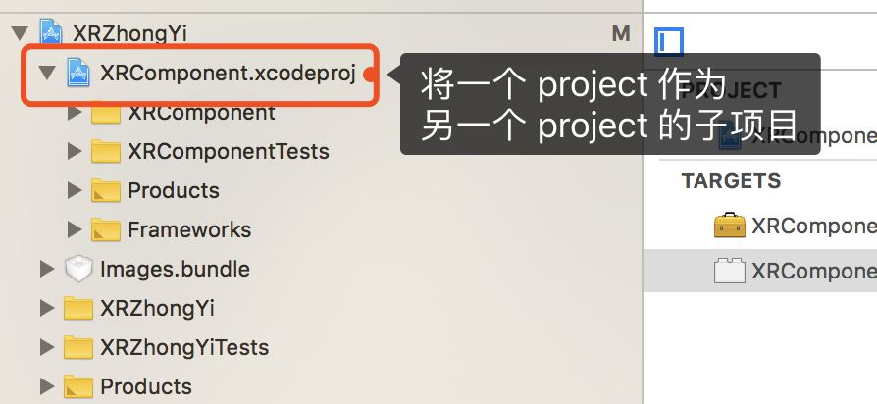Collapse the XRComponent.xcodeproj subproject
877x404 pixels.
[47, 73]
